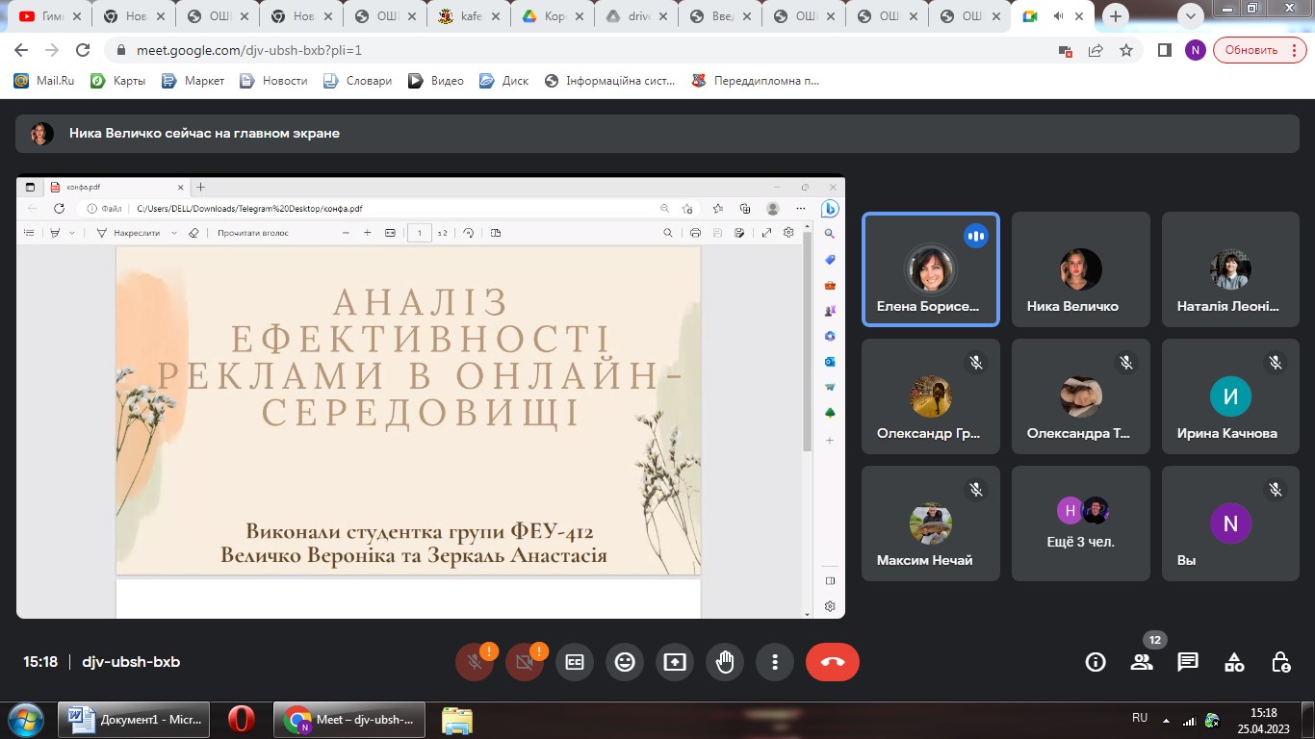The image size is (1315, 739).
Task: Click the raise hand icon
Action: click(x=725, y=662)
